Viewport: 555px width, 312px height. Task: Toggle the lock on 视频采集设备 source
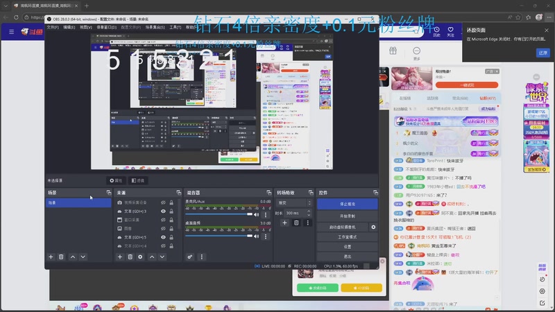171,202
